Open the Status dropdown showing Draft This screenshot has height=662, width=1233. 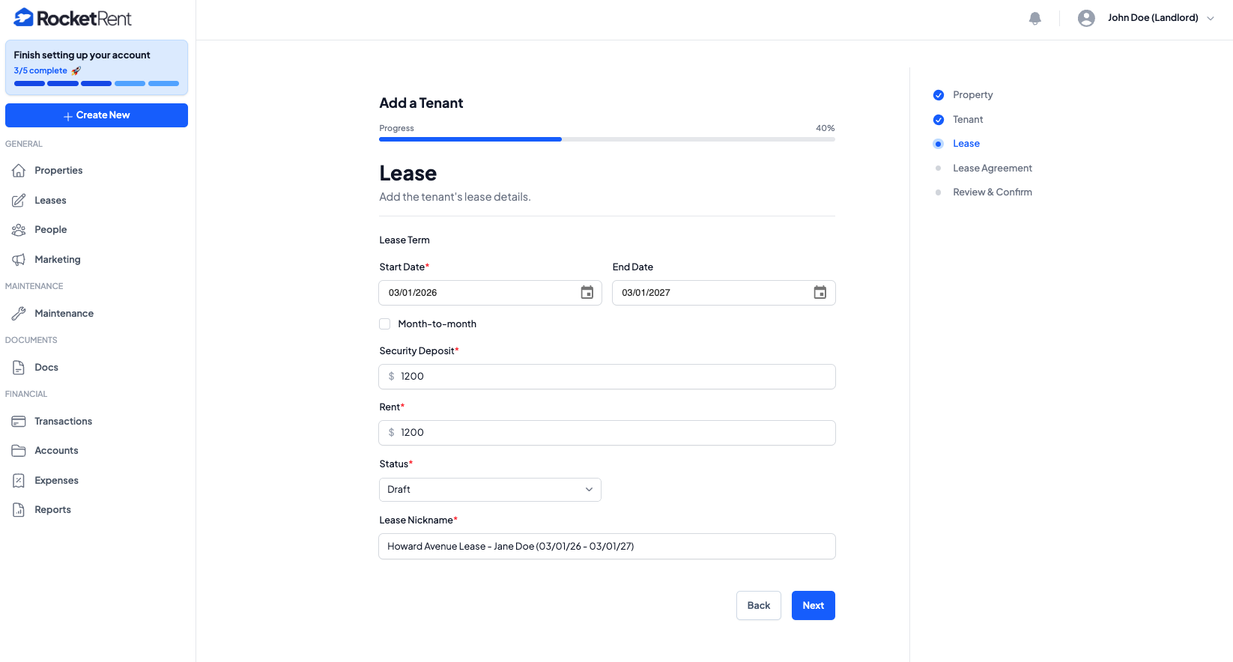(x=490, y=490)
